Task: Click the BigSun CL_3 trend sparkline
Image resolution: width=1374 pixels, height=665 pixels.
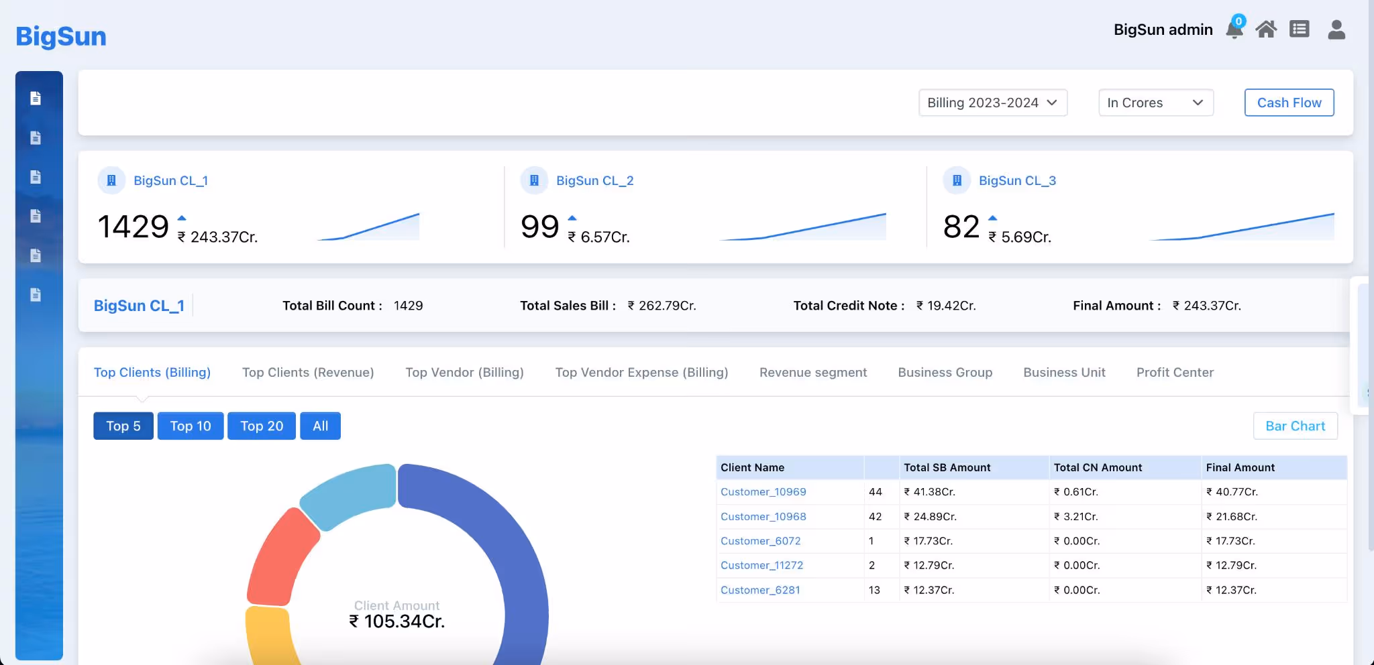Action: click(x=1242, y=227)
